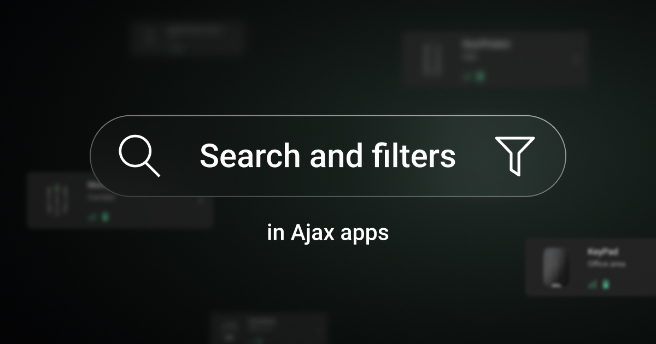Image resolution: width=656 pixels, height=344 pixels.
Task: Click the device image on left card
Action: (57, 201)
